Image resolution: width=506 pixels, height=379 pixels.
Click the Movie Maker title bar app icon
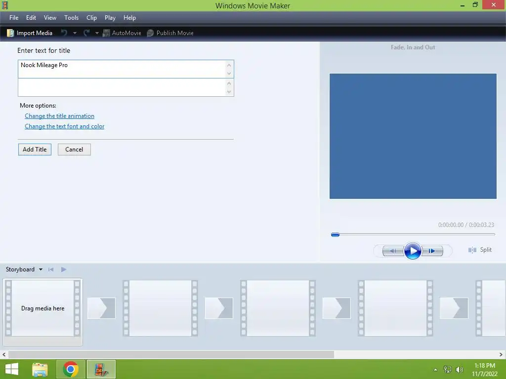5,5
